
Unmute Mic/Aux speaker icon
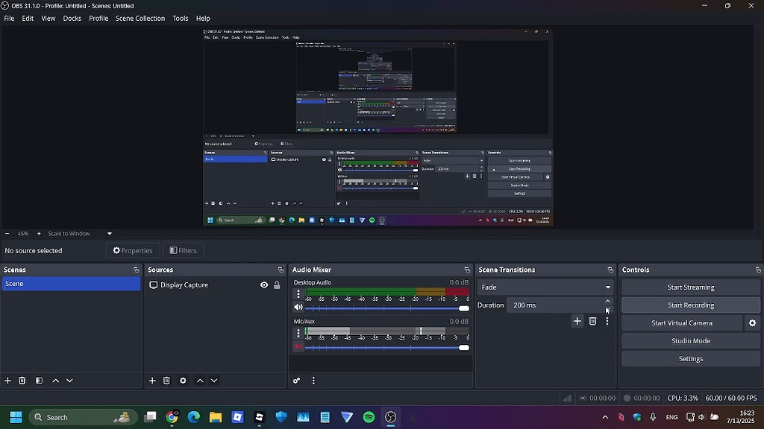[x=298, y=346]
